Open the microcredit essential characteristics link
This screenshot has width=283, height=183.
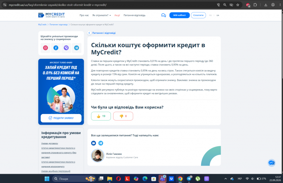[58, 164]
